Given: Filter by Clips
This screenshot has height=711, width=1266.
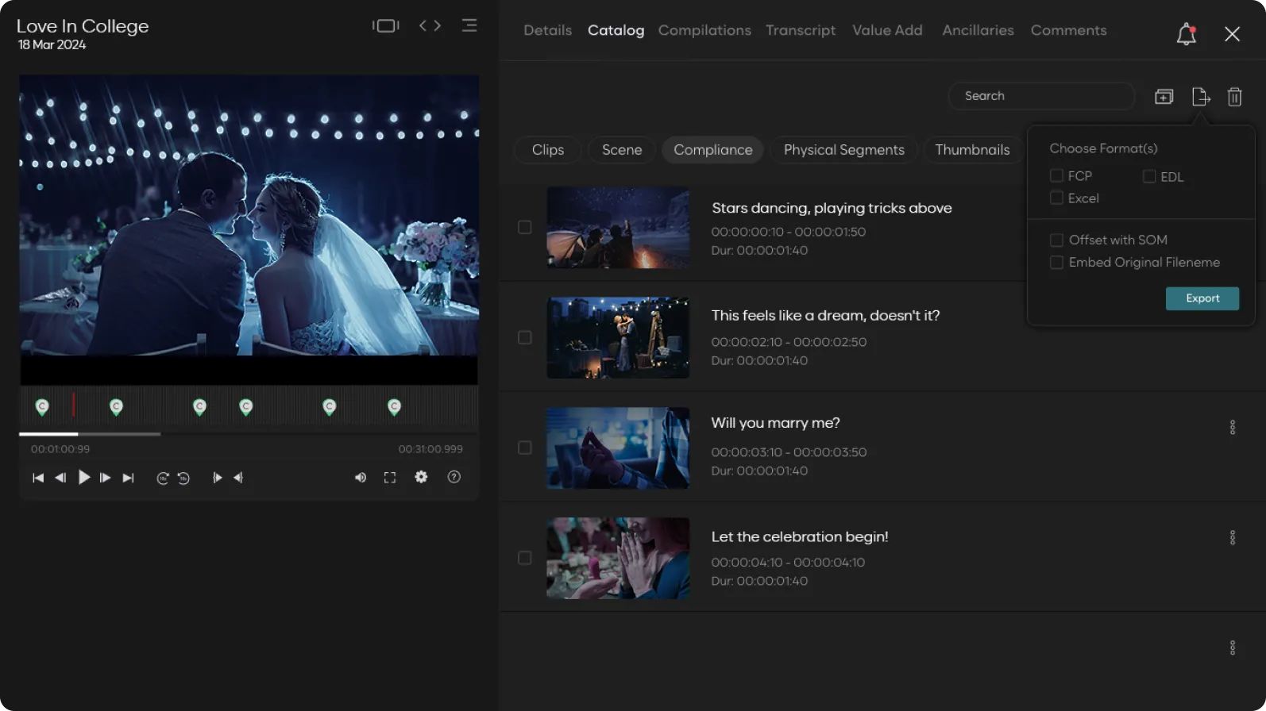Looking at the screenshot, I should coord(548,150).
